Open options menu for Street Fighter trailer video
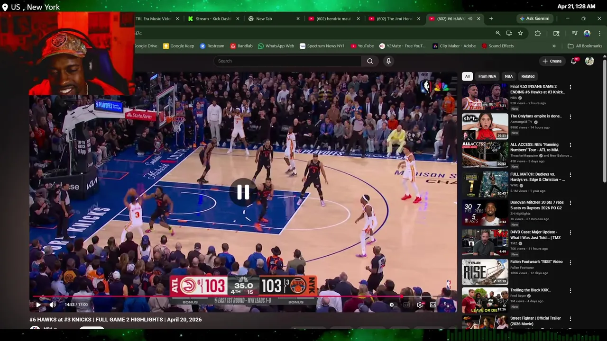607x341 pixels. 570,319
